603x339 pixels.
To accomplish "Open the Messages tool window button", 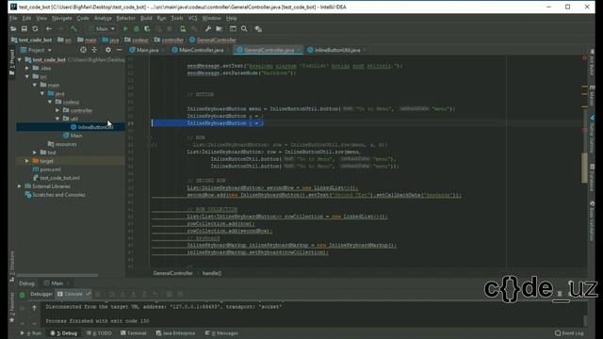I will (x=222, y=333).
